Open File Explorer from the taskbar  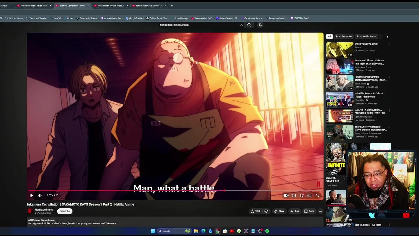pos(196,231)
